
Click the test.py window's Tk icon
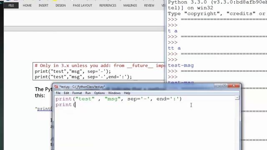pos(56,87)
